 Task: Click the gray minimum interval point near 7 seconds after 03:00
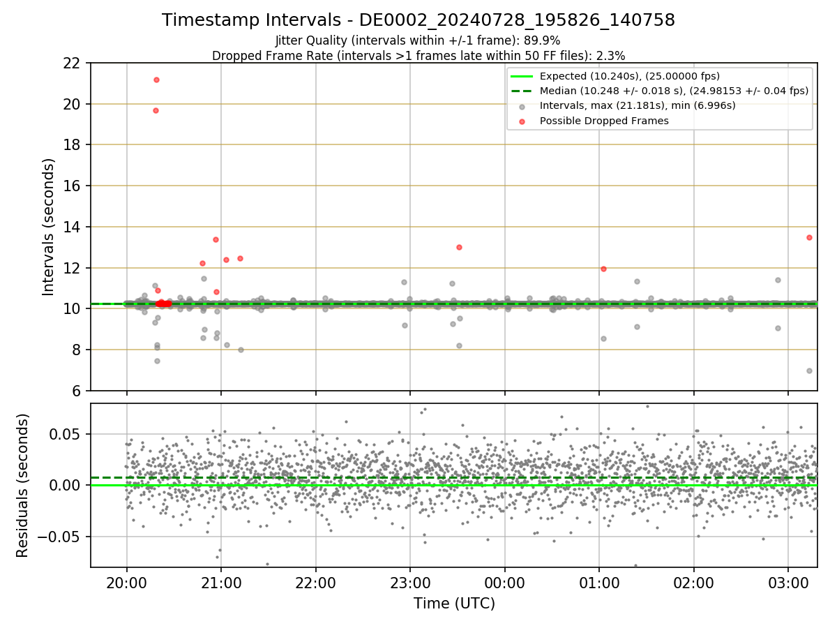coord(809,371)
